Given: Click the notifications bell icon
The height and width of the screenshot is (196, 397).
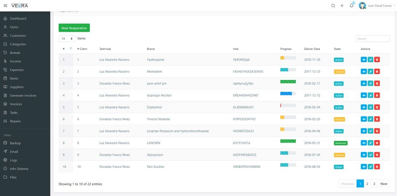Looking at the screenshot, I should coord(351,6).
